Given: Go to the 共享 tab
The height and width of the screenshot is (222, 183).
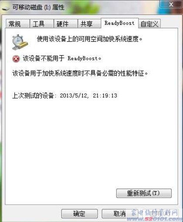Looking at the screenshot, I should (89, 23).
